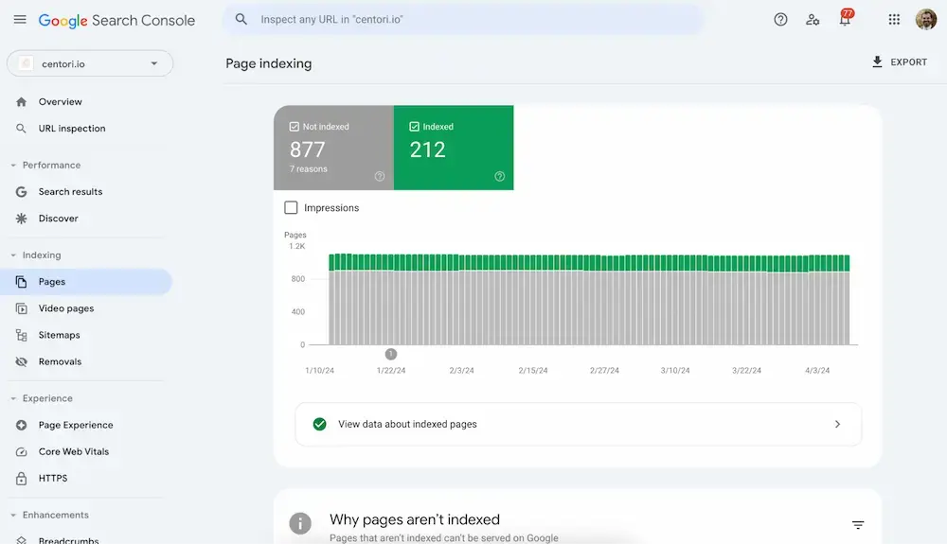
Task: Enable the Impressions checkbox
Action: click(292, 208)
